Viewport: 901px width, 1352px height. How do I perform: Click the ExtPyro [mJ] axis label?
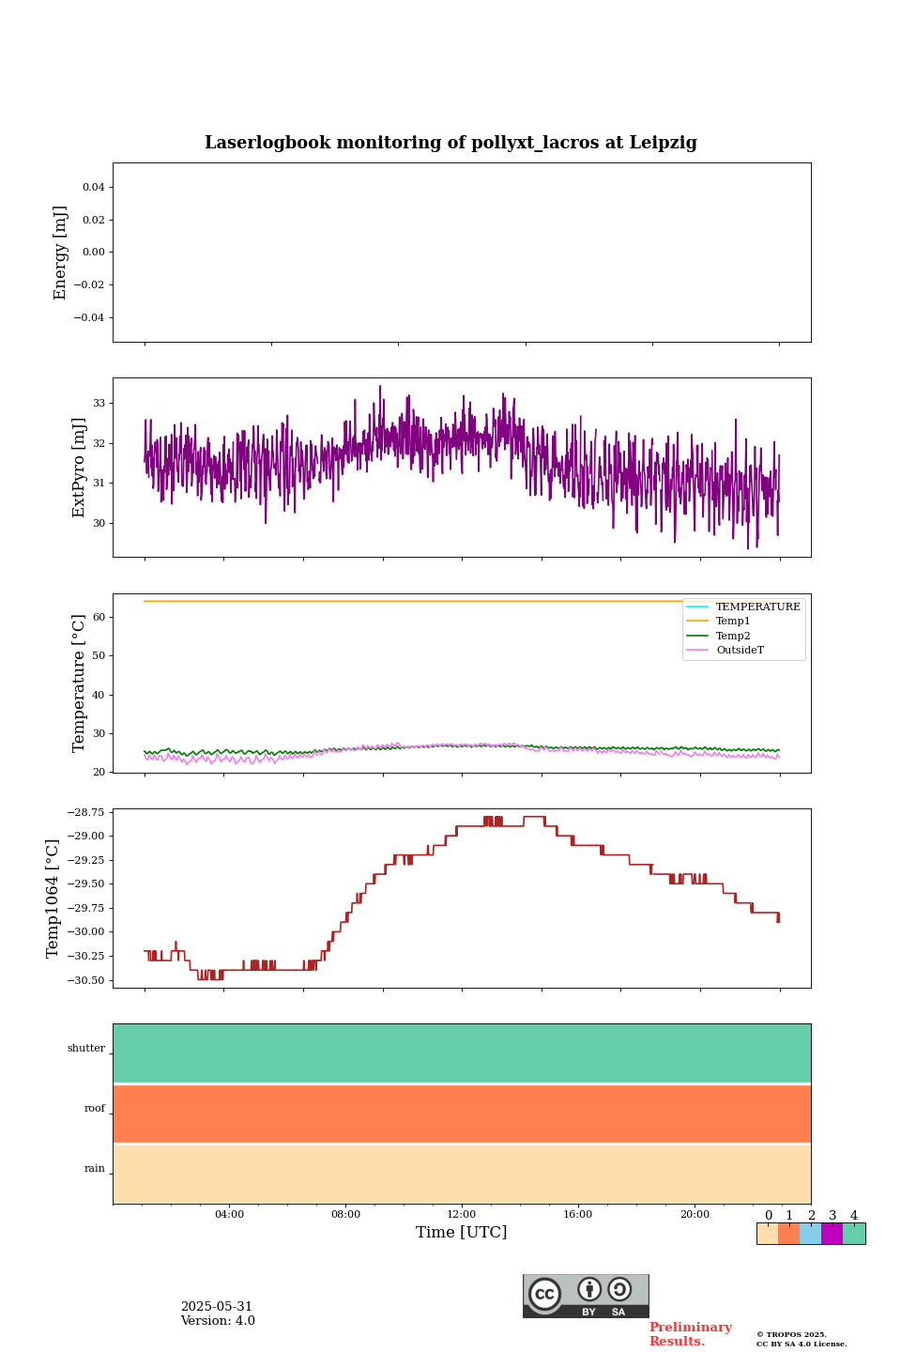pos(79,468)
